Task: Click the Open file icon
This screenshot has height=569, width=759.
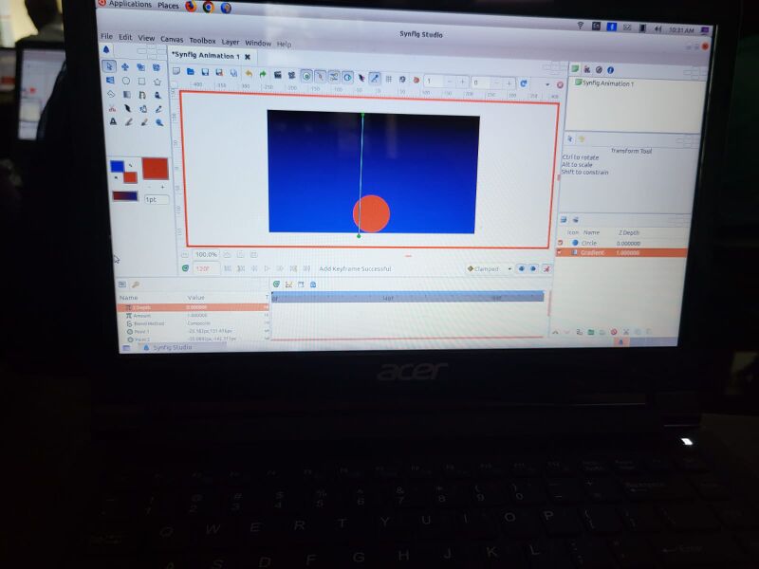Action: point(191,72)
